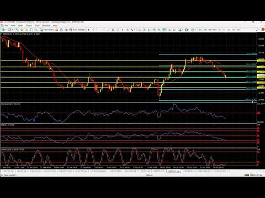Image resolution: width=265 pixels, height=198 pixels.
Task: Toggle Chart Shift icon
Action: [x=174, y=30]
